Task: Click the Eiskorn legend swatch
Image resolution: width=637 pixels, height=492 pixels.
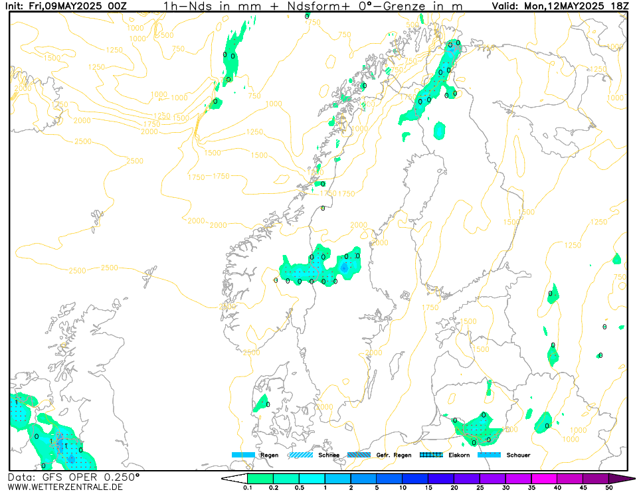Action: pos(431,455)
